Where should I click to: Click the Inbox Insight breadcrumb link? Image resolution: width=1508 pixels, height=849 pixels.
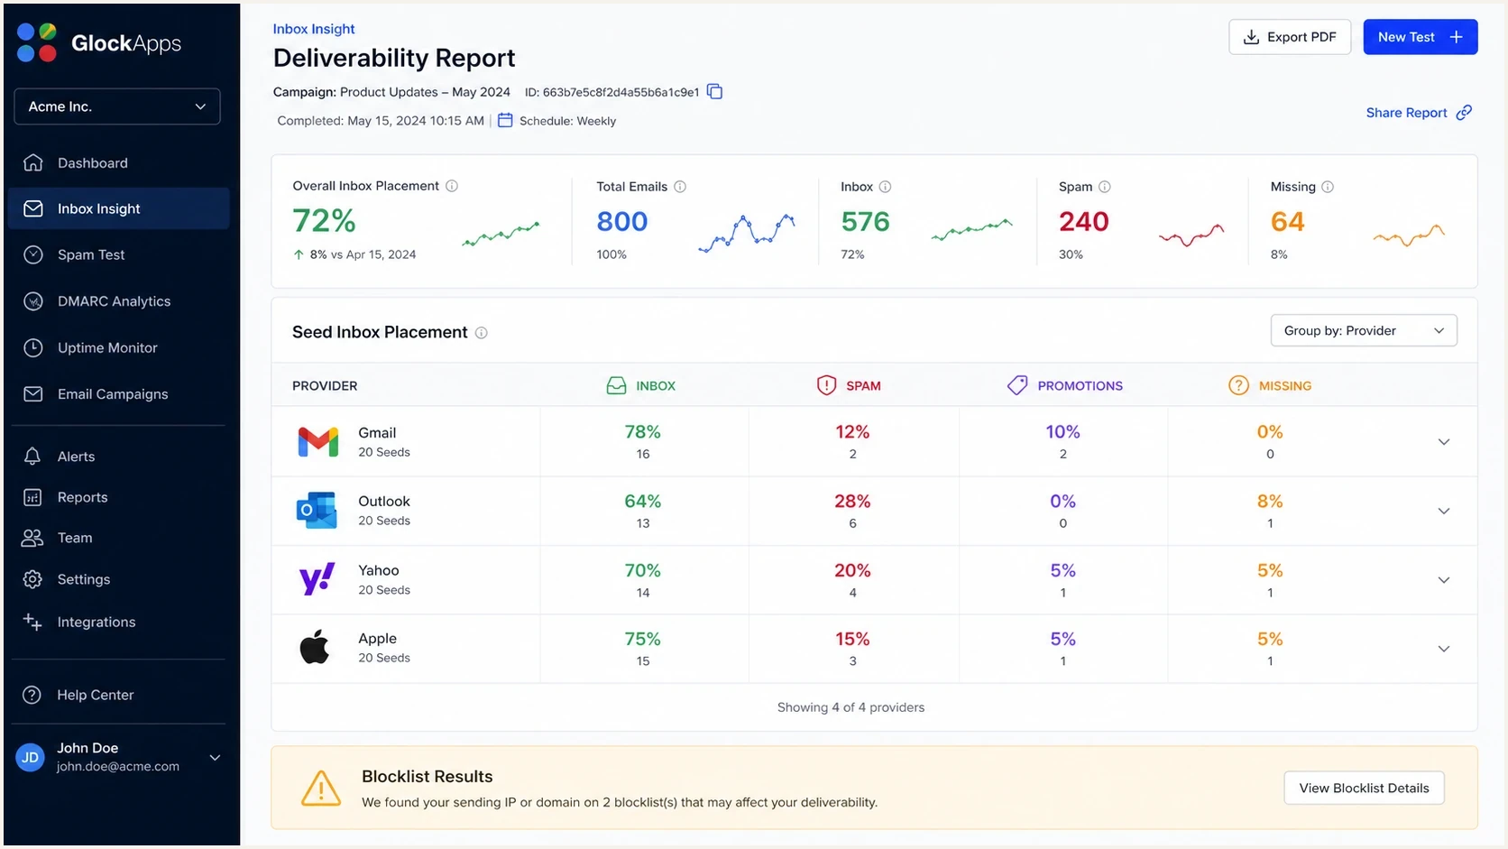(314, 29)
